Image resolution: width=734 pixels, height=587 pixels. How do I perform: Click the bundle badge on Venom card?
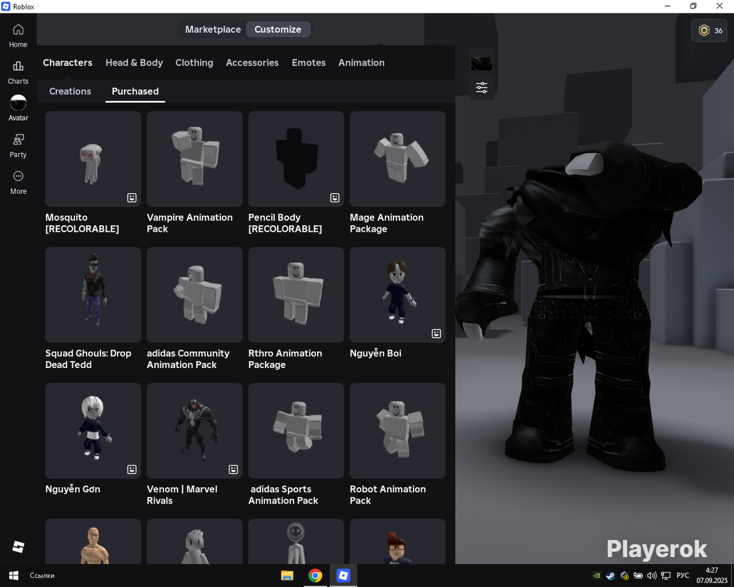pos(233,470)
